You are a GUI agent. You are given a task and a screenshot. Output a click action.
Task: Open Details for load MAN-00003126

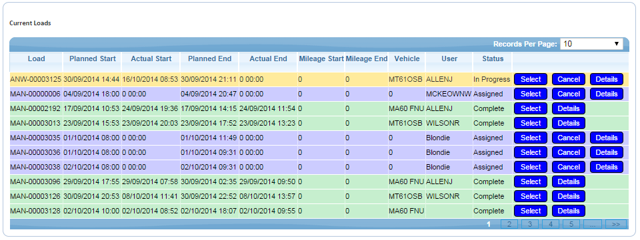569,197
